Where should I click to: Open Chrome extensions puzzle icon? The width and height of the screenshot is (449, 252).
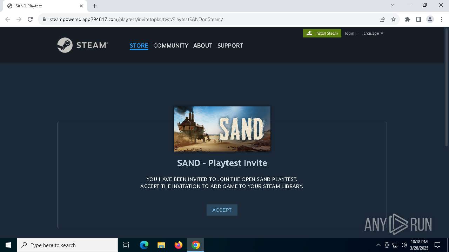(x=408, y=19)
